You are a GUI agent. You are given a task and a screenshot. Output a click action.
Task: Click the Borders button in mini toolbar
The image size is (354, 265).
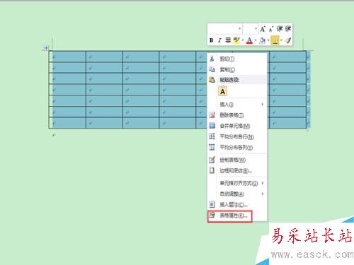pos(275,40)
